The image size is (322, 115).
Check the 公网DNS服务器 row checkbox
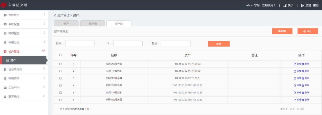click(x=60, y=64)
